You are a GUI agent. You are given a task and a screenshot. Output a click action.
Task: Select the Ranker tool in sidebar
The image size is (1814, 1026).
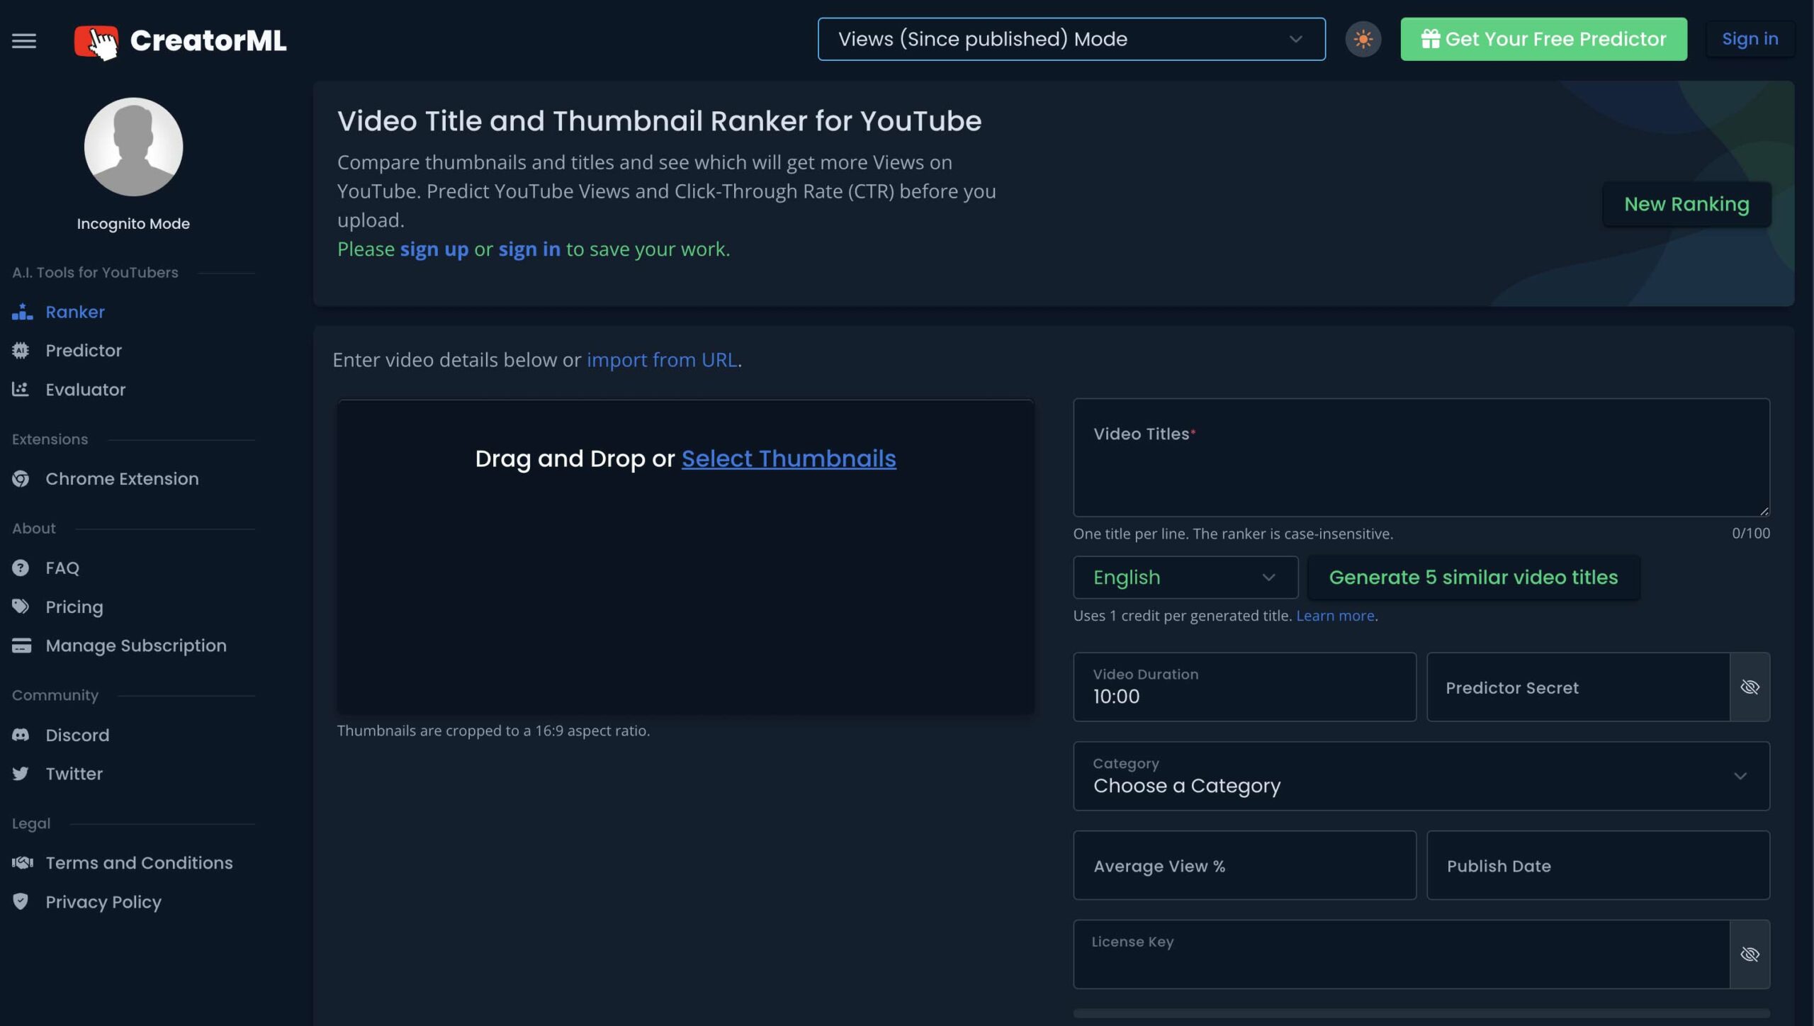click(75, 312)
